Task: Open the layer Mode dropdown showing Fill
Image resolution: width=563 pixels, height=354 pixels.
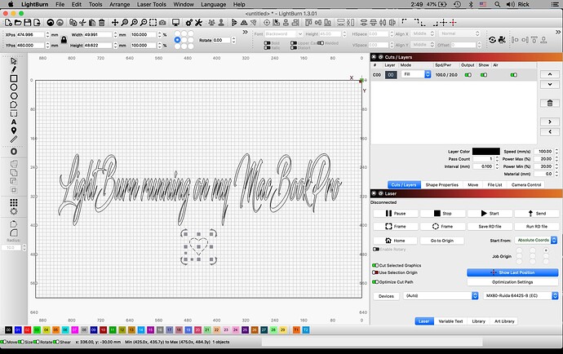Action: [x=416, y=74]
